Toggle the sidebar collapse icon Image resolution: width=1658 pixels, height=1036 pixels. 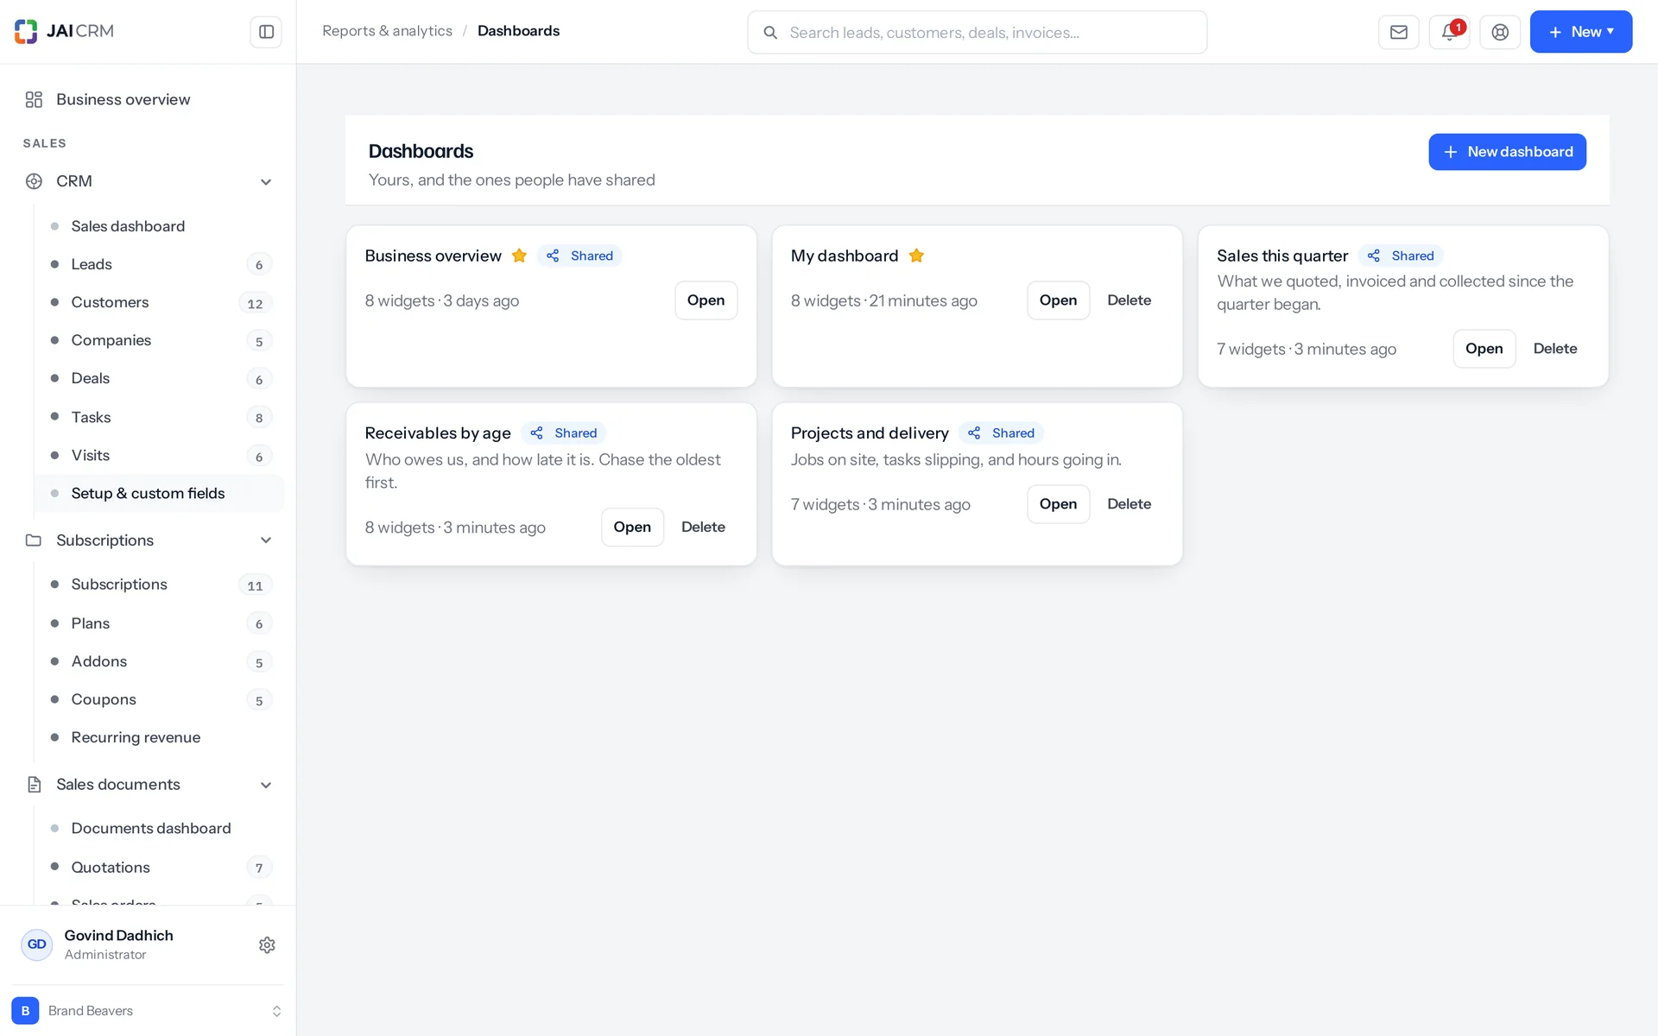(266, 32)
